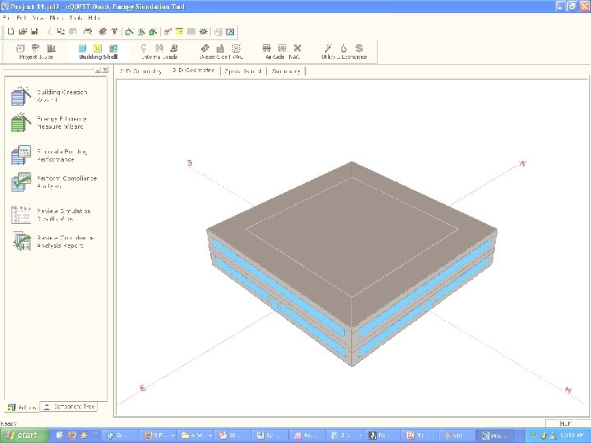Switch to the 2-D Geometry tab
The height and width of the screenshot is (443, 591).
140,71
